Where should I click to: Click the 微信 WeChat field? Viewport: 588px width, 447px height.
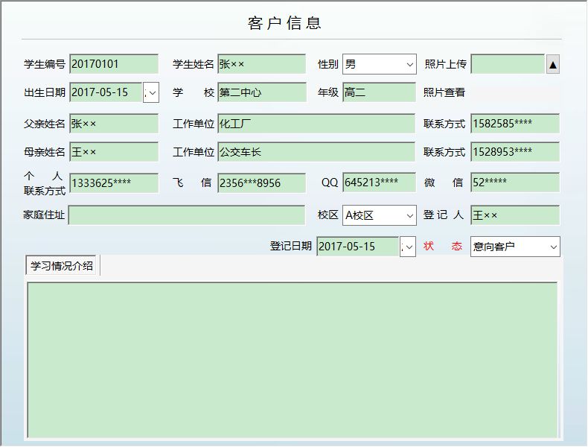(515, 183)
